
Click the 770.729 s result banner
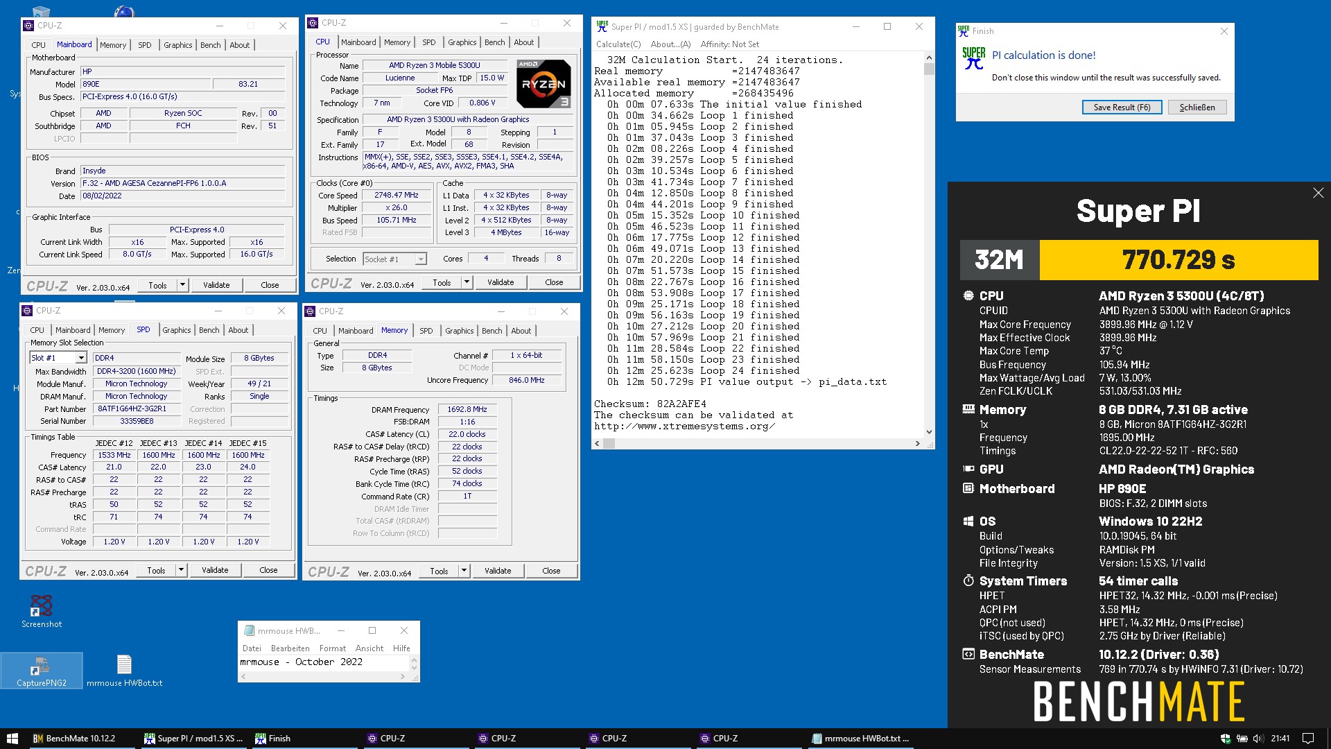[x=1178, y=260]
